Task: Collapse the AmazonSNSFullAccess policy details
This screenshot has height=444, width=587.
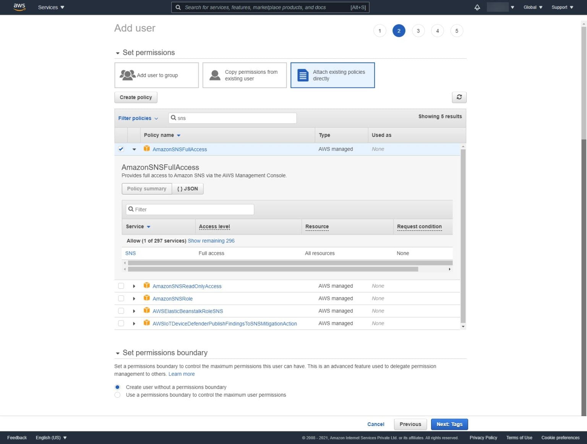Action: [134, 149]
